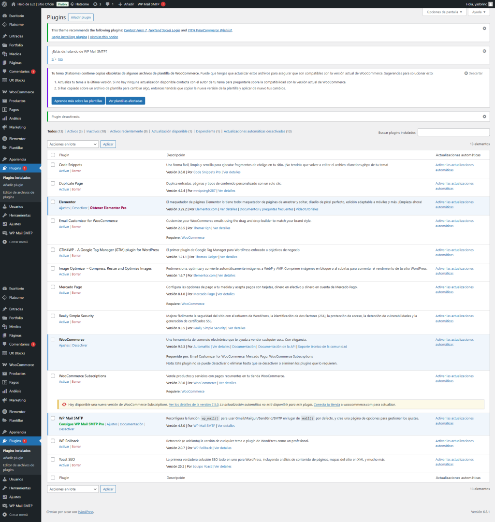Dismiss the theme recommended plugins notice
Screen dimensions: 495x522
click(484, 29)
